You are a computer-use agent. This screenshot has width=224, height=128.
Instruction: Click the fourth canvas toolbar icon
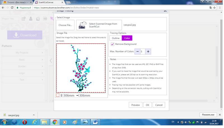pos(45,19)
